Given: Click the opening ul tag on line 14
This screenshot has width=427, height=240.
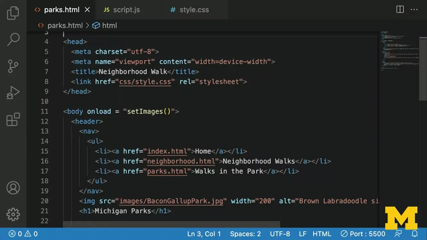Looking at the screenshot, I should [95, 141].
